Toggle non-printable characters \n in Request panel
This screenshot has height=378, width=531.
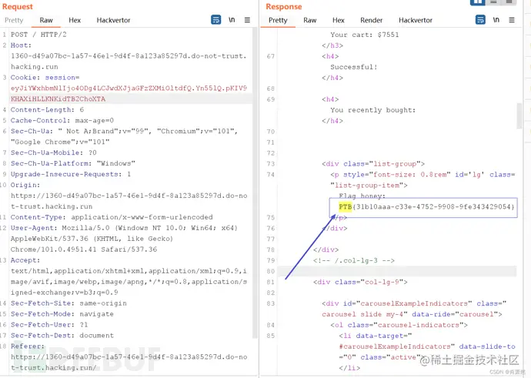[232, 20]
